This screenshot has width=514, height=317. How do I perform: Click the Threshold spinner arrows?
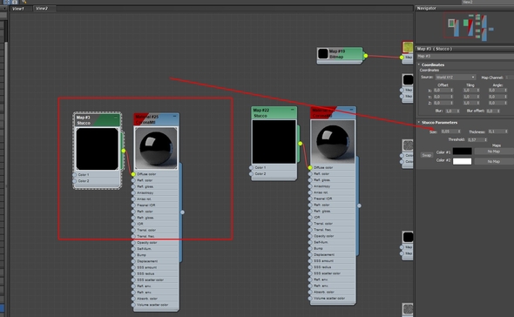[485, 139]
